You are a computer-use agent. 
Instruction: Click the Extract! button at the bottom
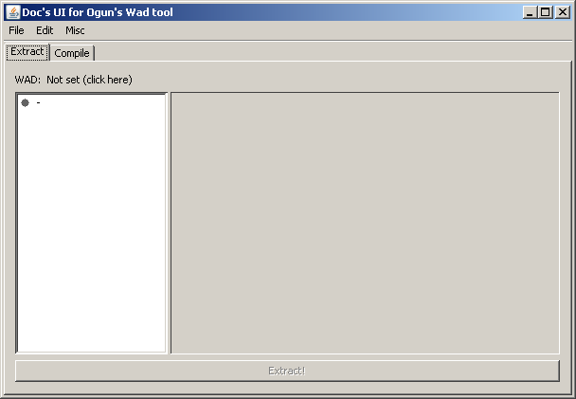tap(287, 371)
